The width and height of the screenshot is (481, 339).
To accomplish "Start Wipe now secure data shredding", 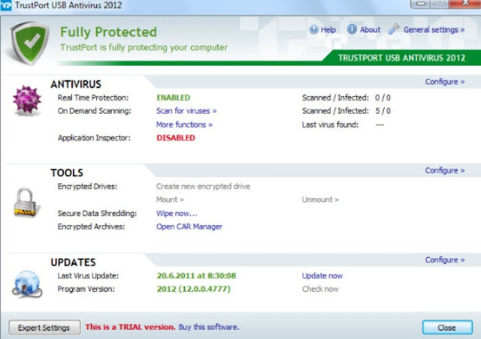I will [177, 214].
